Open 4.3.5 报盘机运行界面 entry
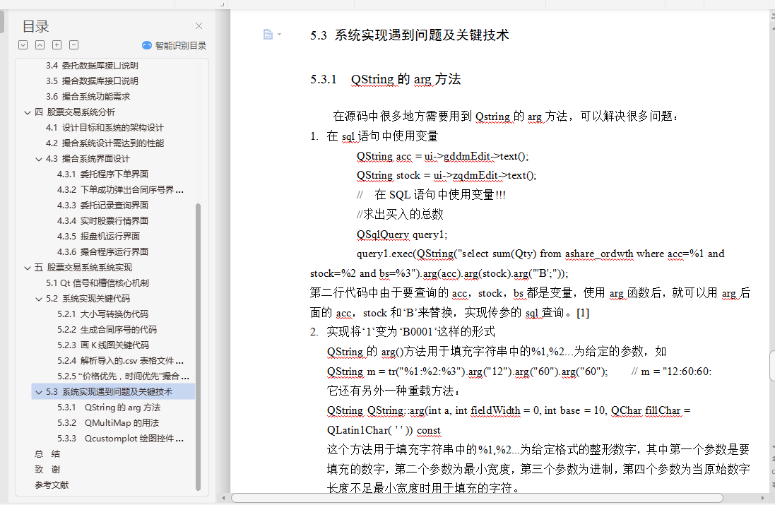 [98, 236]
